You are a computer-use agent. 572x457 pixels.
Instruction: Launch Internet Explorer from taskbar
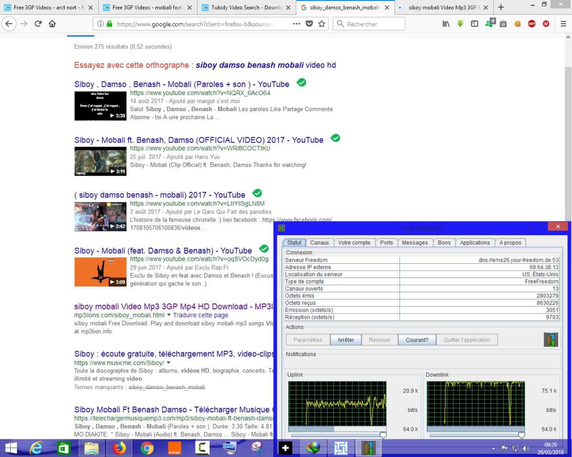tap(36, 447)
